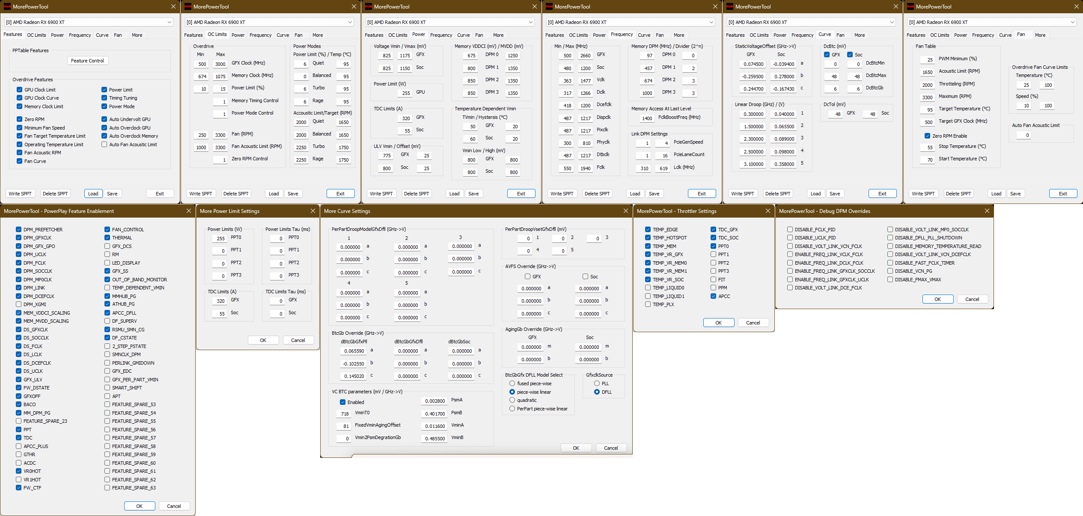Click the Target Temperature field showing 95

click(x=927, y=110)
